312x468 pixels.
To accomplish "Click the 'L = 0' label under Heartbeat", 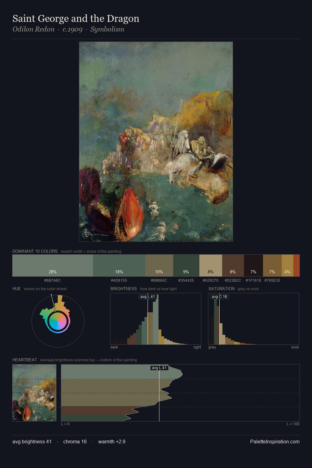I will [65, 424].
